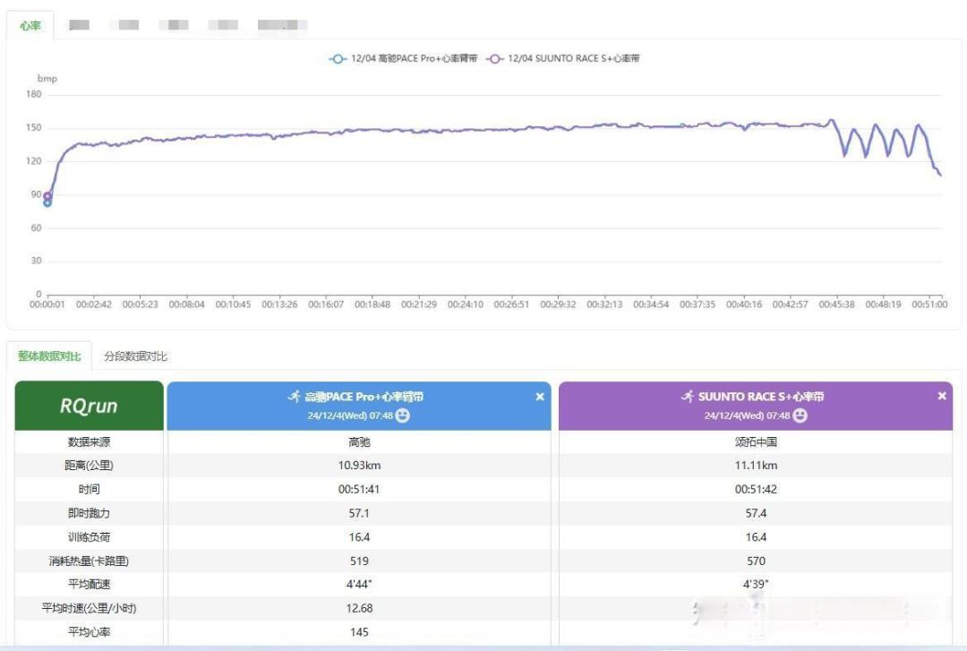Select the 整体数据对比 tab

pyautogui.click(x=49, y=356)
